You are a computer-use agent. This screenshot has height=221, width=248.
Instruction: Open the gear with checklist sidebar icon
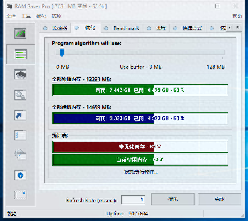20,155
